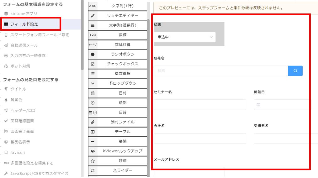Open JavaScript/CSSでカスタマイズ
Image resolution: width=318 pixels, height=178 pixels.
click(39, 174)
